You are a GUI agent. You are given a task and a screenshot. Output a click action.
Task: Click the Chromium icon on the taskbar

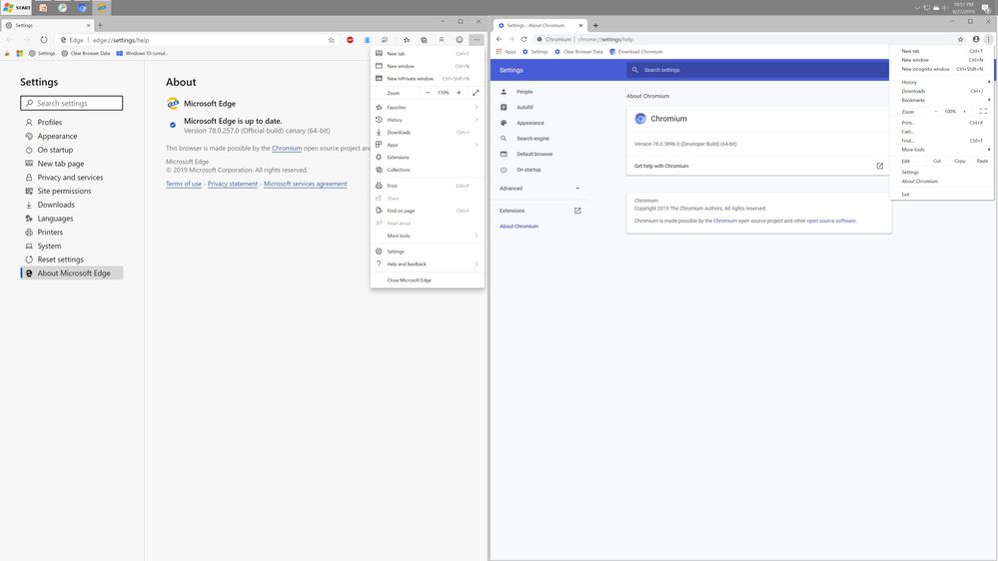82,8
